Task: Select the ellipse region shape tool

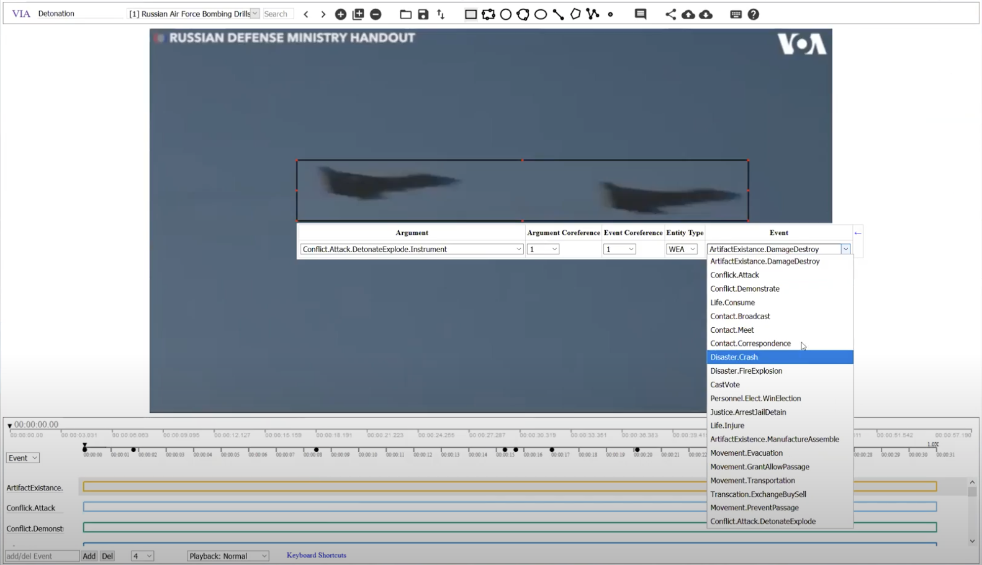Action: pos(541,14)
